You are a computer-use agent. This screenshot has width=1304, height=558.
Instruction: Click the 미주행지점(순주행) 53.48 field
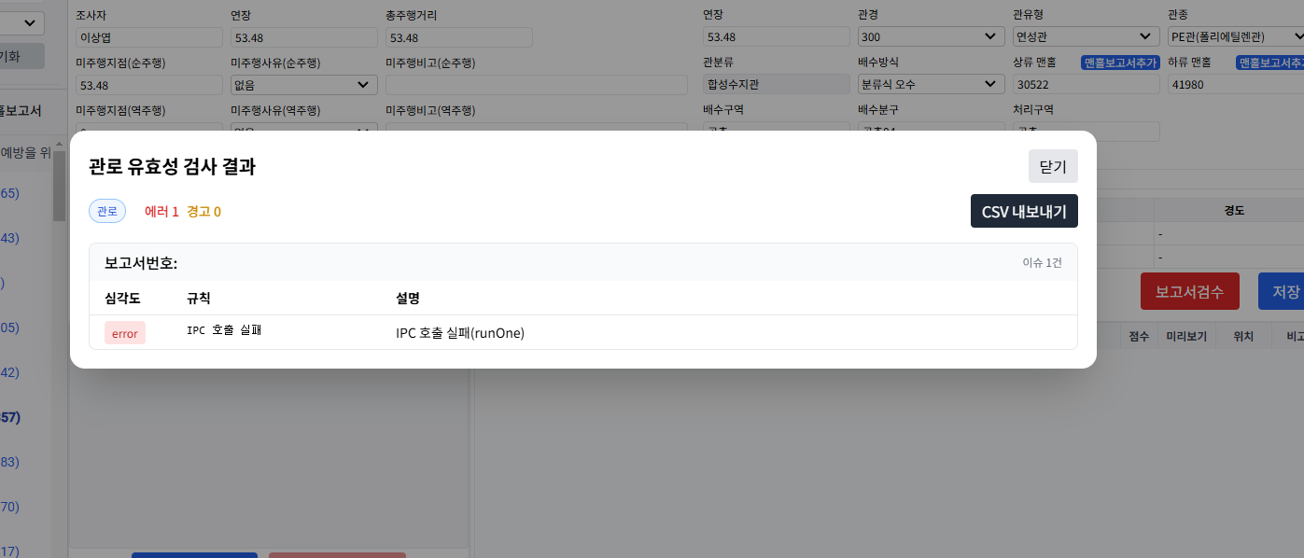[149, 85]
